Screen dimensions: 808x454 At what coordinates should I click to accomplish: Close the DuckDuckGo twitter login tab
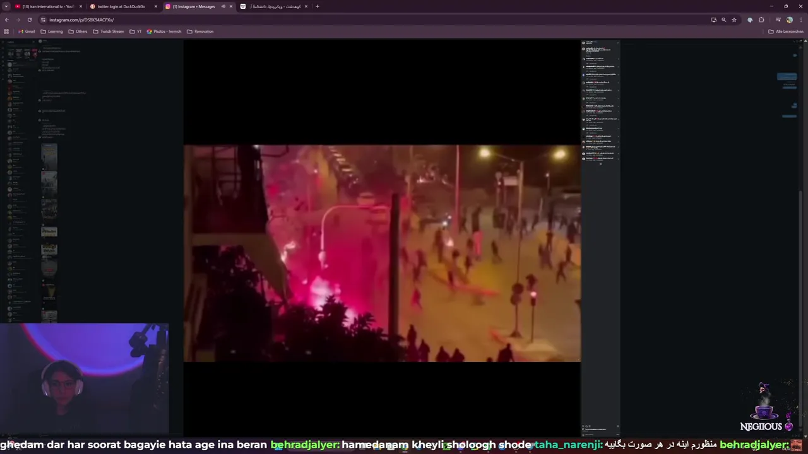(x=156, y=6)
